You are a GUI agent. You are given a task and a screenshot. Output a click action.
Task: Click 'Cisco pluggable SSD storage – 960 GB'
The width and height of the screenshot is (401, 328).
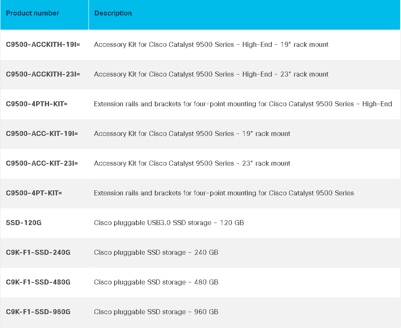point(156,312)
